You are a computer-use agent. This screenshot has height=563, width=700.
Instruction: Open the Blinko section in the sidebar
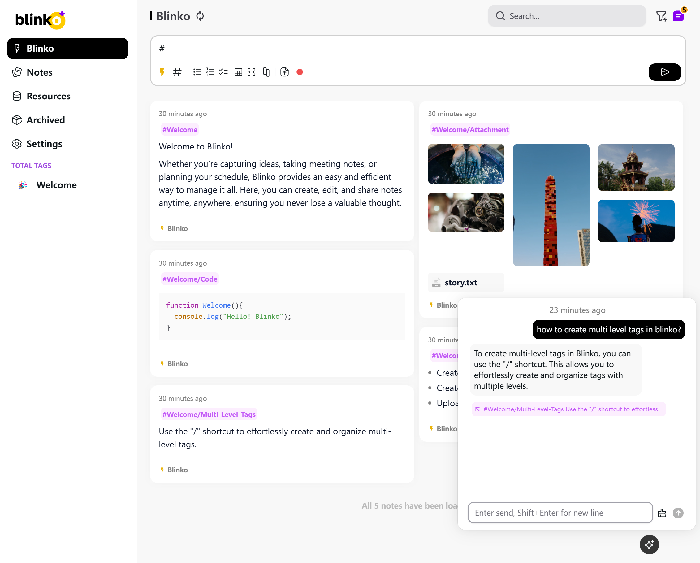[x=67, y=48]
